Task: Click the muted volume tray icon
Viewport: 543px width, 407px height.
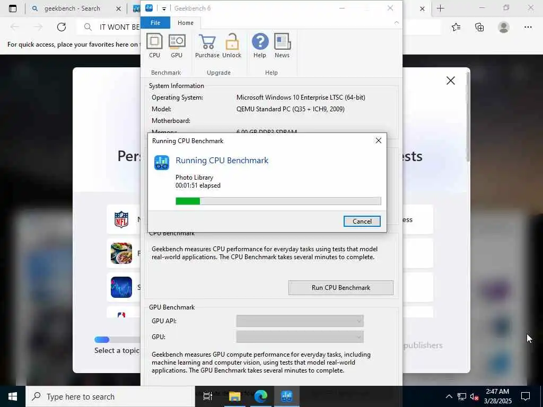Action: click(x=474, y=396)
